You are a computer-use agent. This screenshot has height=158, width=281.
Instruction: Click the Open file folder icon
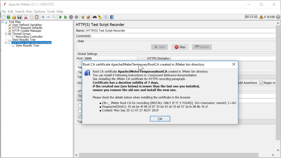[x=14, y=17]
